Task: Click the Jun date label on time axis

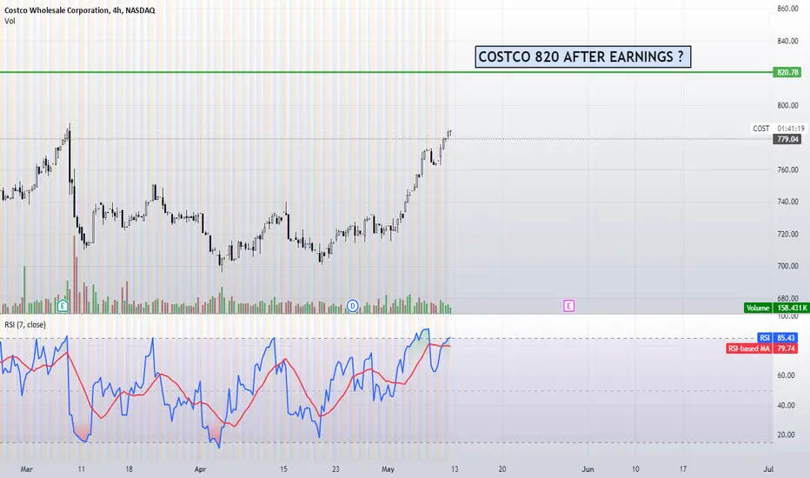Action: (x=588, y=469)
